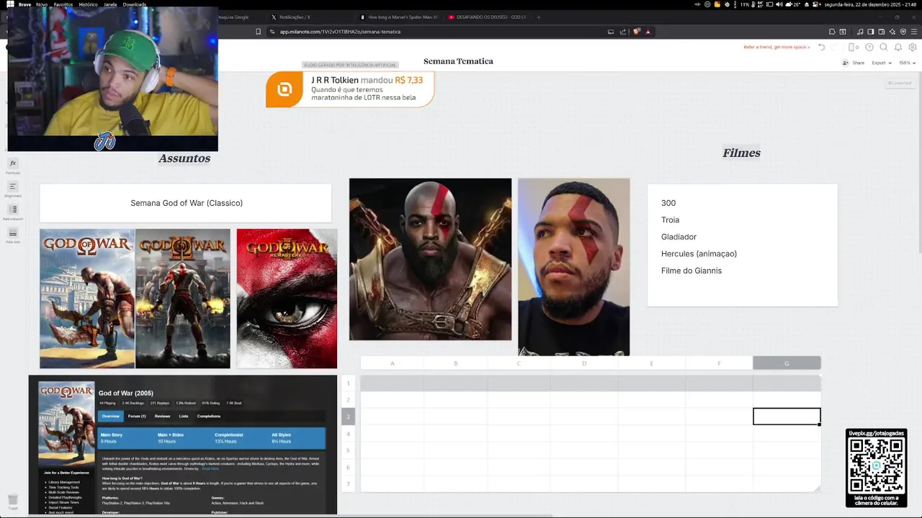Click the Brave Rewards triangle icon
The height and width of the screenshot is (518, 922).
click(x=648, y=32)
